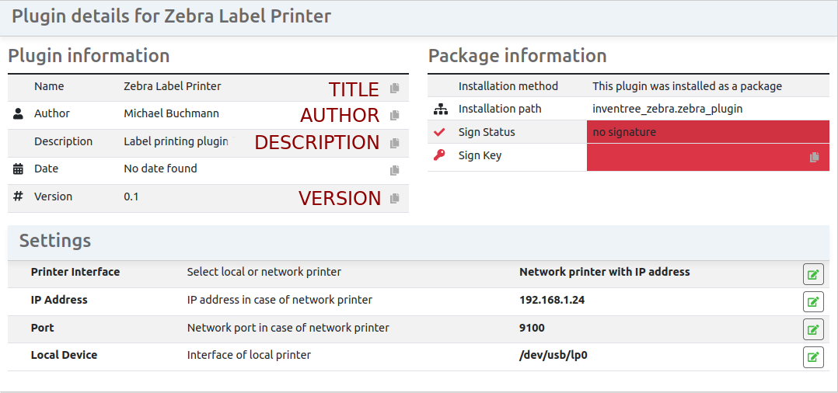Edit the Local Device setting
Viewport: 838px width, 393px height.
[813, 357]
